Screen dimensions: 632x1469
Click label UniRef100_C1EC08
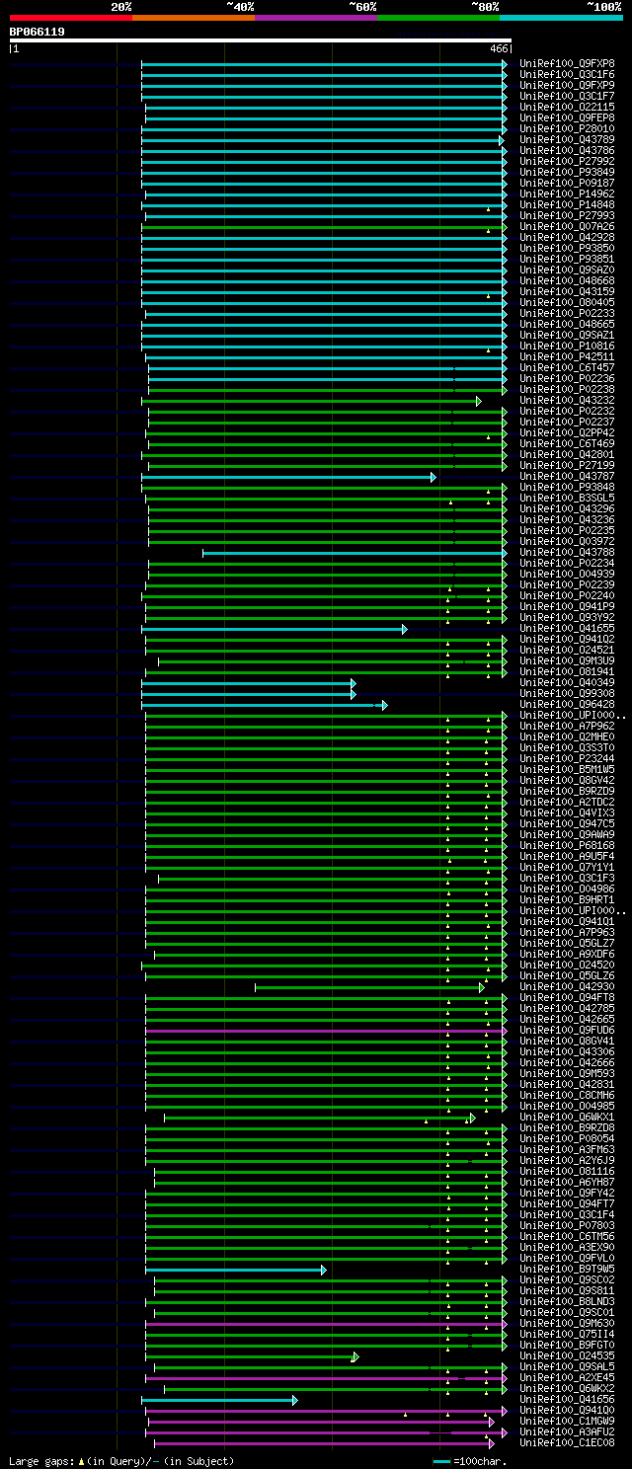coord(567,1443)
